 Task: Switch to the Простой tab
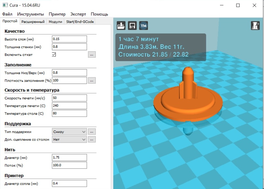[10, 21]
